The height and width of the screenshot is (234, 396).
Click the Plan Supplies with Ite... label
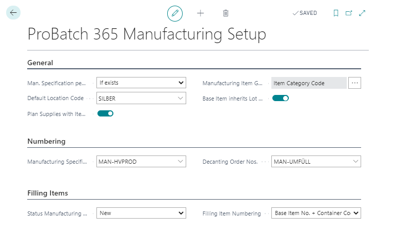[56, 114]
